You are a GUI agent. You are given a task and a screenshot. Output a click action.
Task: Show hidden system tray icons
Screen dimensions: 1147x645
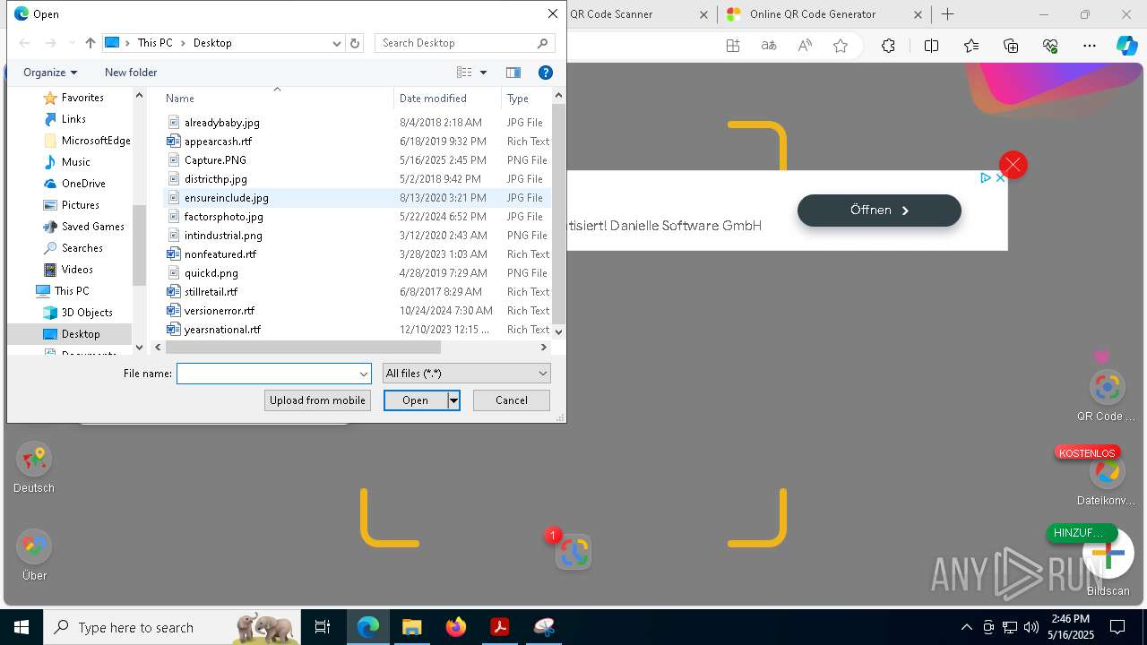[966, 627]
